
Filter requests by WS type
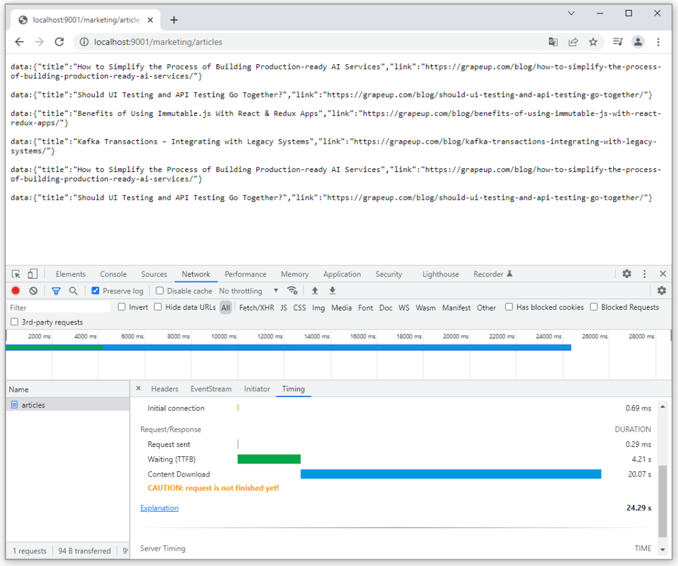click(404, 307)
